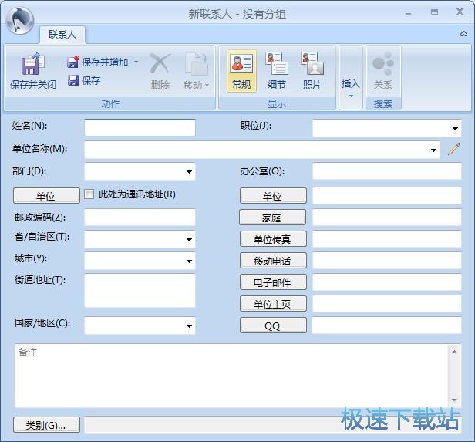Close the New Contact window

tap(460, 12)
